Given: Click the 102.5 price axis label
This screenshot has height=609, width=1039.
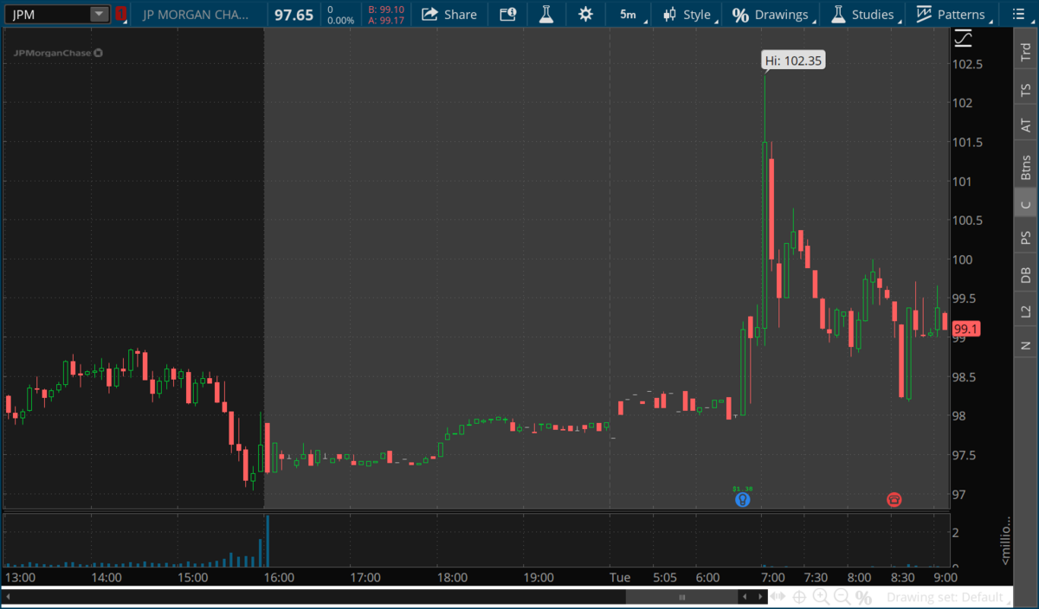Looking at the screenshot, I should (967, 65).
